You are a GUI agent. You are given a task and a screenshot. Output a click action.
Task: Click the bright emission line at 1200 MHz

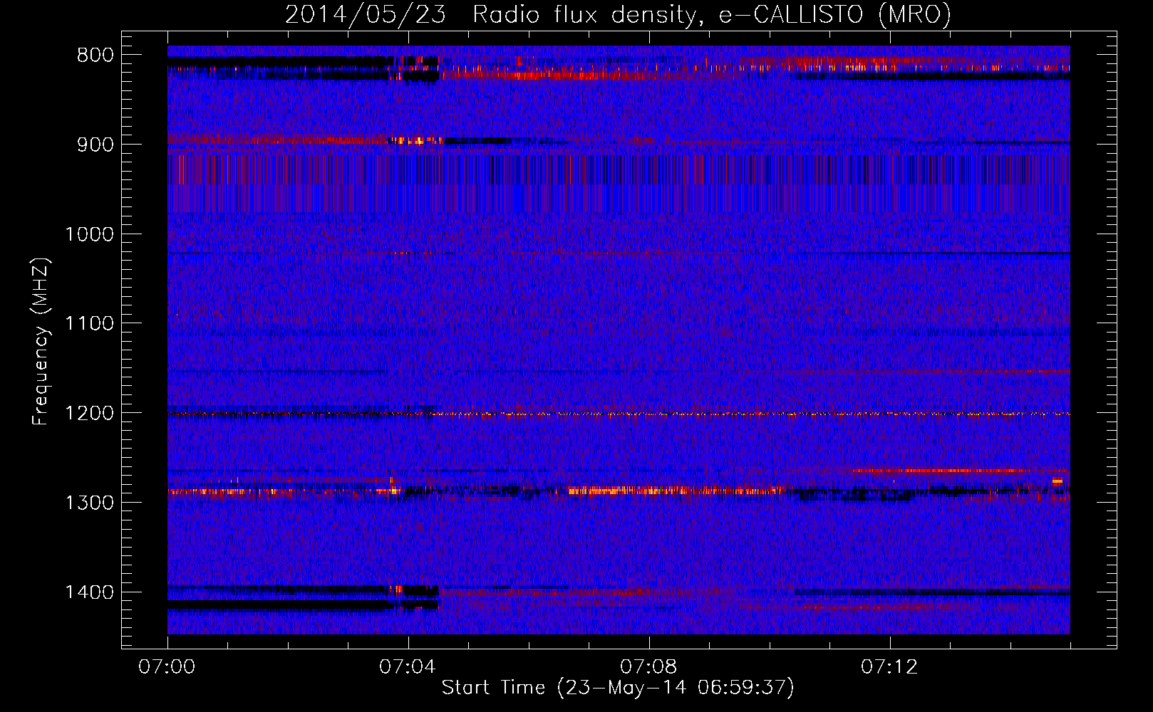619,414
